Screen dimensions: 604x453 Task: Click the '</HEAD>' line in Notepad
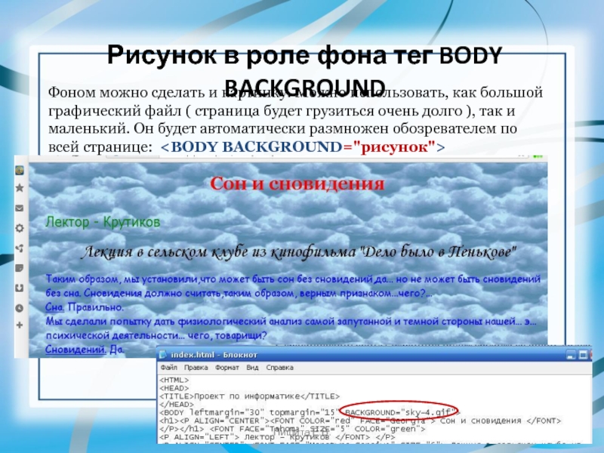(177, 405)
